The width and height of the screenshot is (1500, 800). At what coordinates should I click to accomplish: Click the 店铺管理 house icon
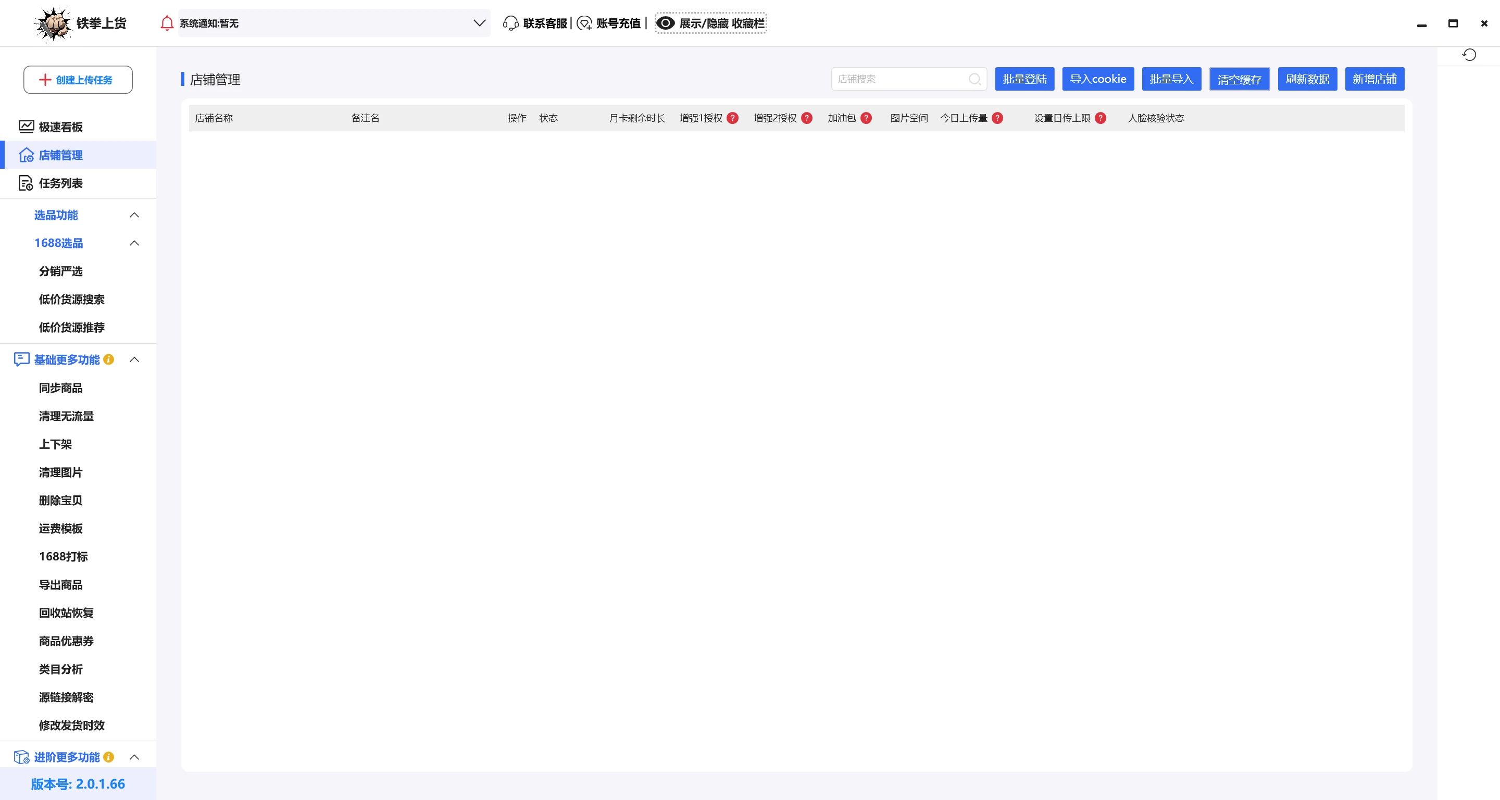[26, 155]
